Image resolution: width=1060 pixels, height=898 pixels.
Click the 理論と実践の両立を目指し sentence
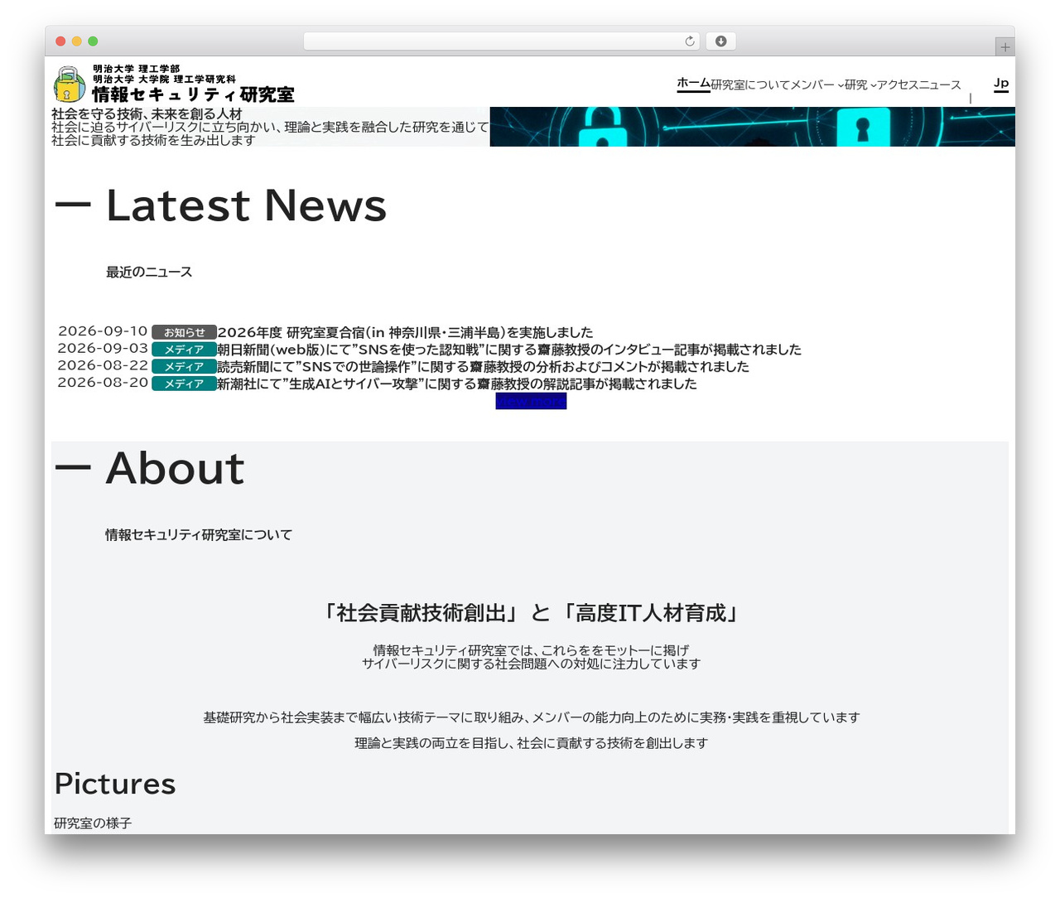(x=531, y=743)
